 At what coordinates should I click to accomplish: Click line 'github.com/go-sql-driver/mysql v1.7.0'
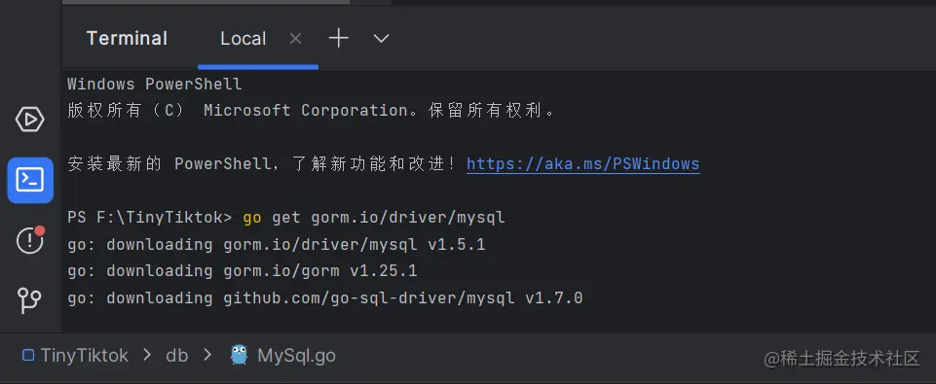pyautogui.click(x=325, y=298)
